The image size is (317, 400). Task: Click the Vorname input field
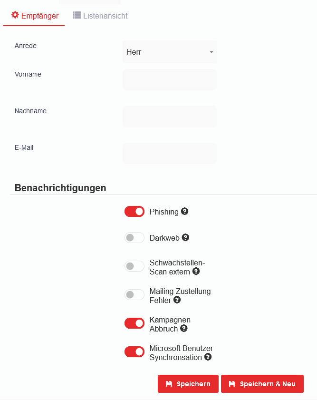coord(170,80)
